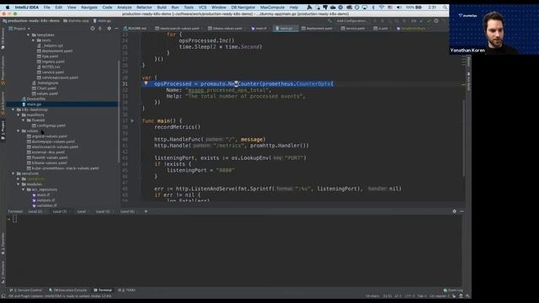539x303 pixels.
Task: Click the Go file icon of main.go in tree
Action: (24, 104)
